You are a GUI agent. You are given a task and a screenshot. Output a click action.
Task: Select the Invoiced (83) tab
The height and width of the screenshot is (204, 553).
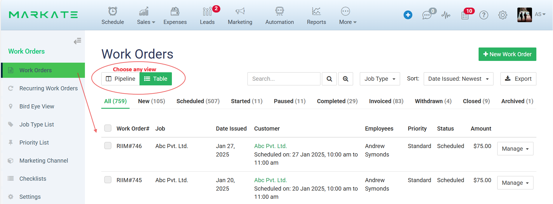click(386, 101)
